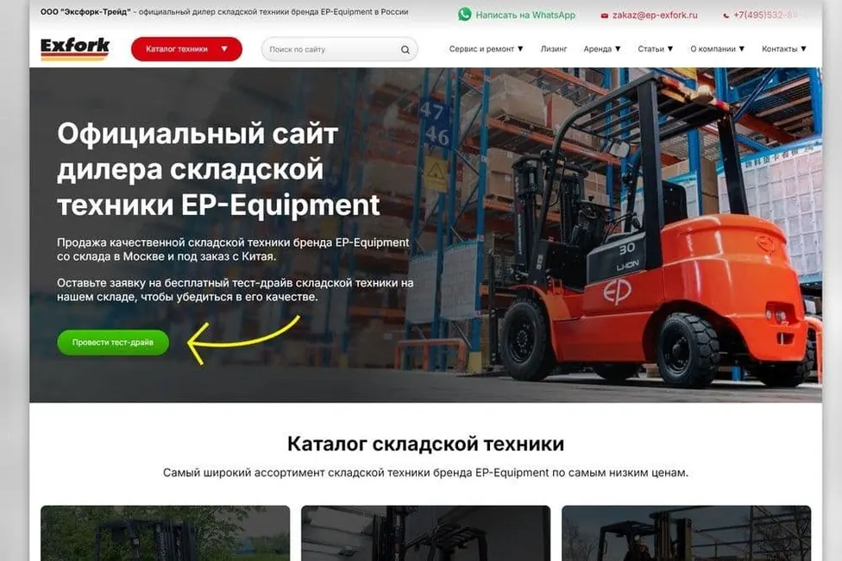Viewport: 842px width, 561px height.
Task: Click the zakaz@ep-exfork.ru email link
Action: click(x=655, y=15)
